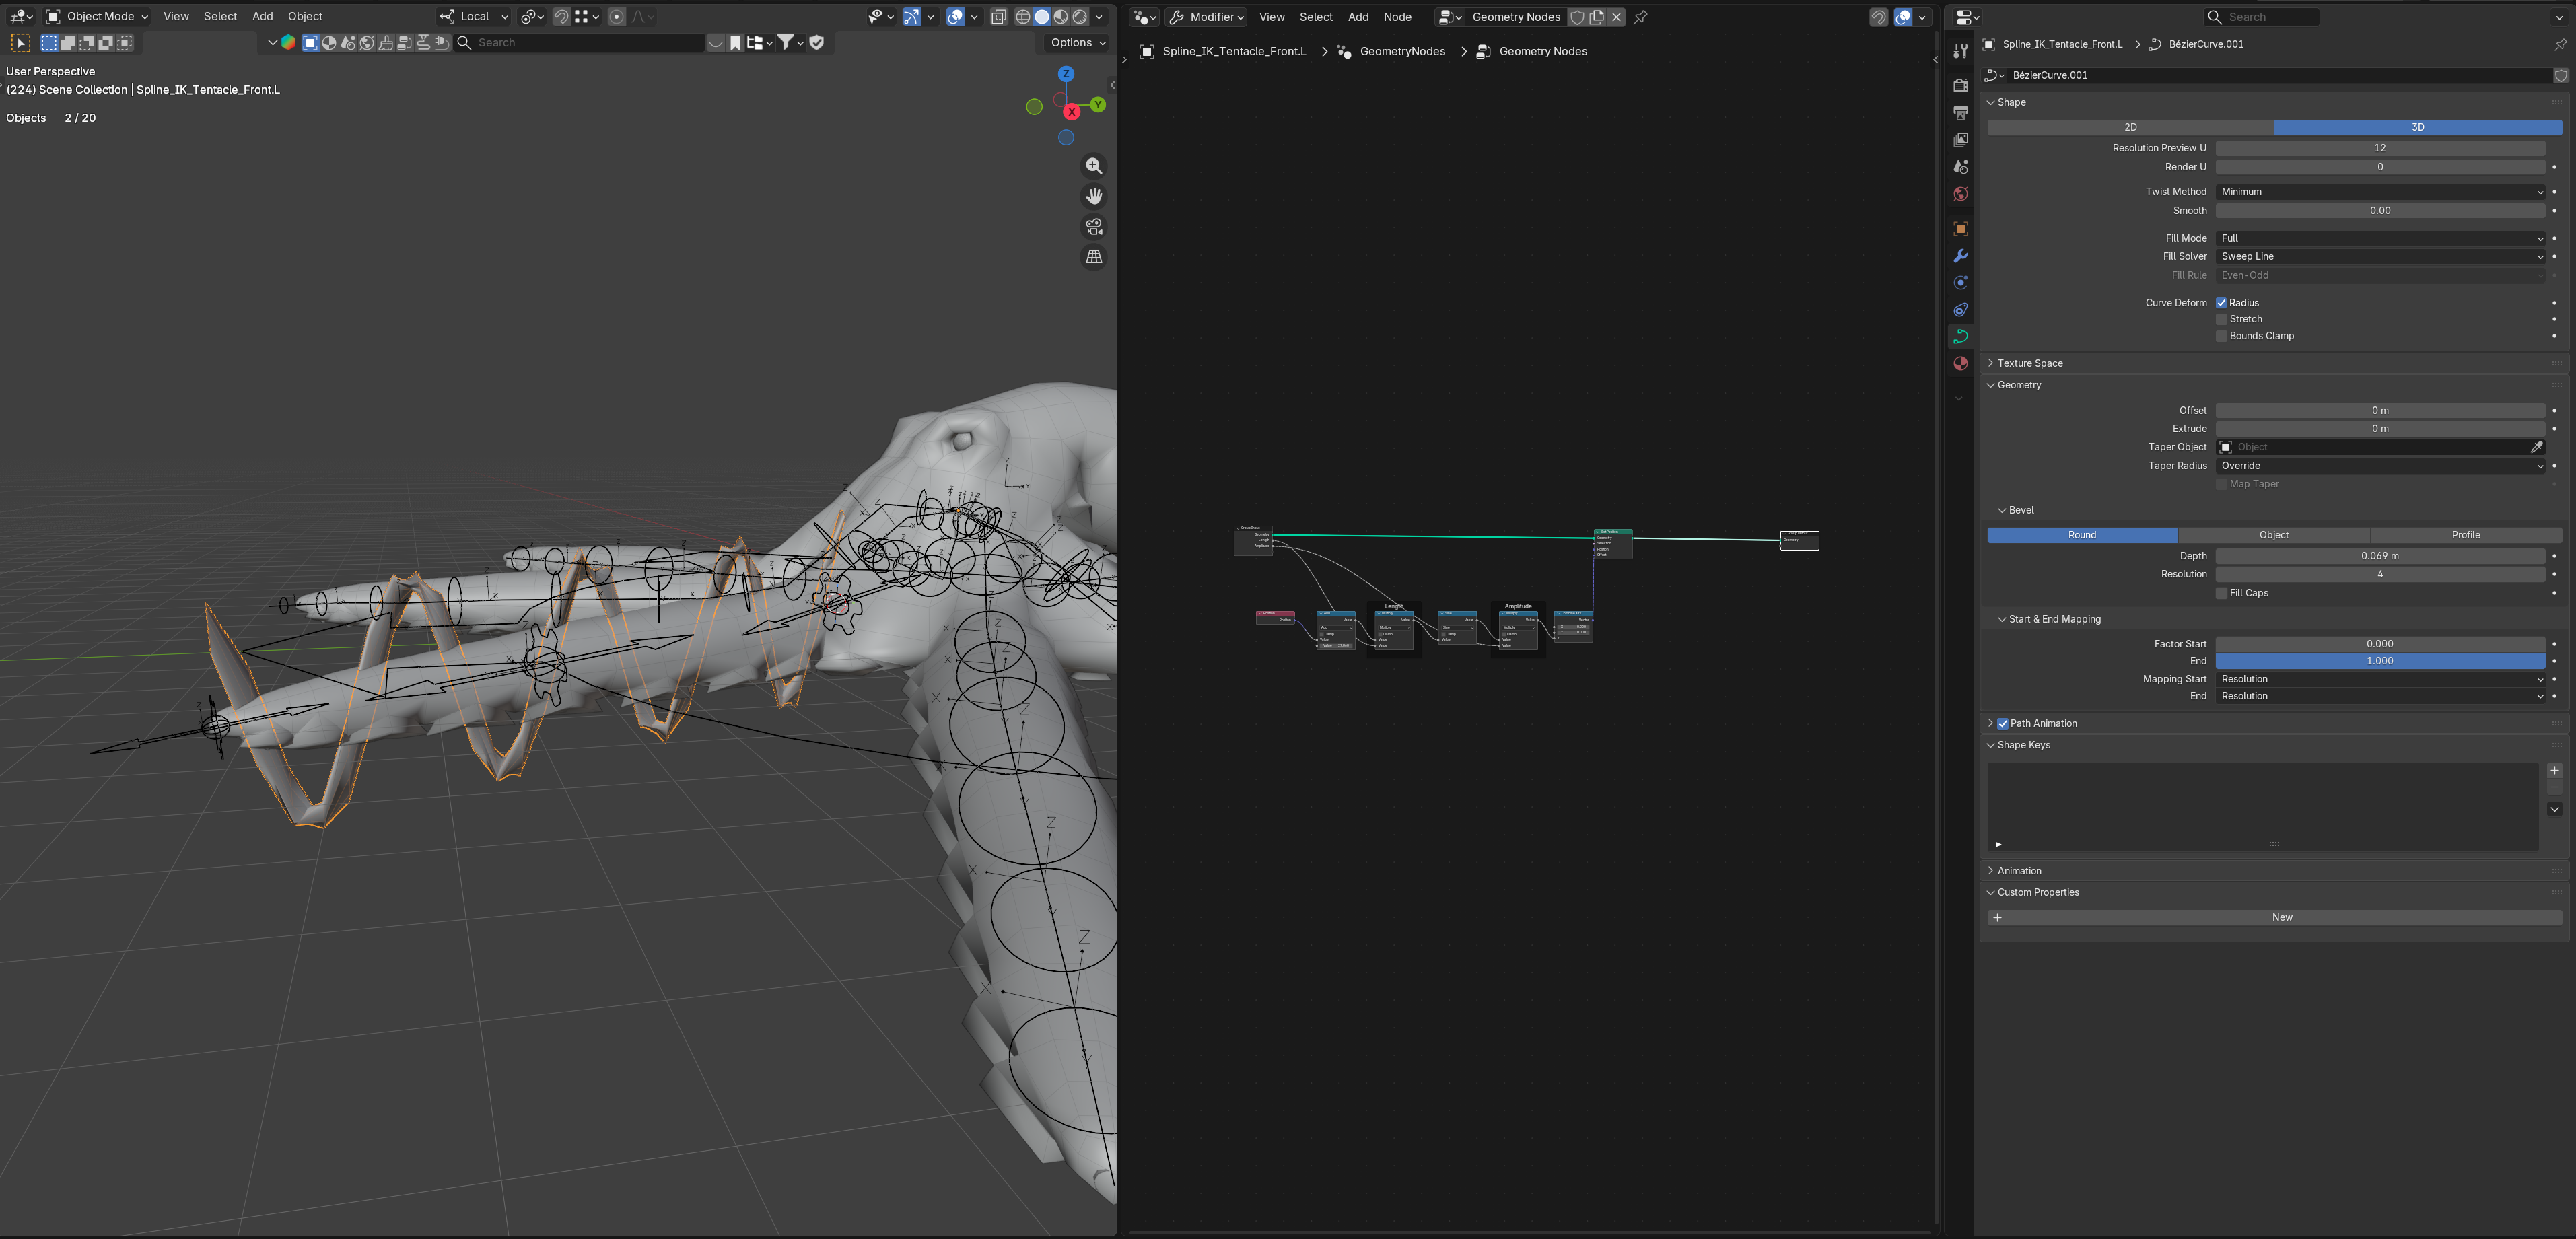
Task: Open the Modifiers properties tab (wrench)
Action: point(1960,256)
